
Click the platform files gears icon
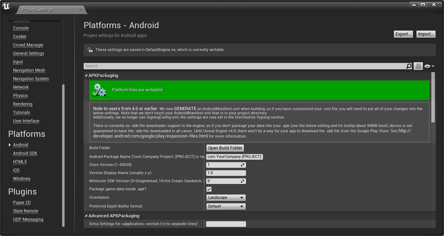click(99, 90)
